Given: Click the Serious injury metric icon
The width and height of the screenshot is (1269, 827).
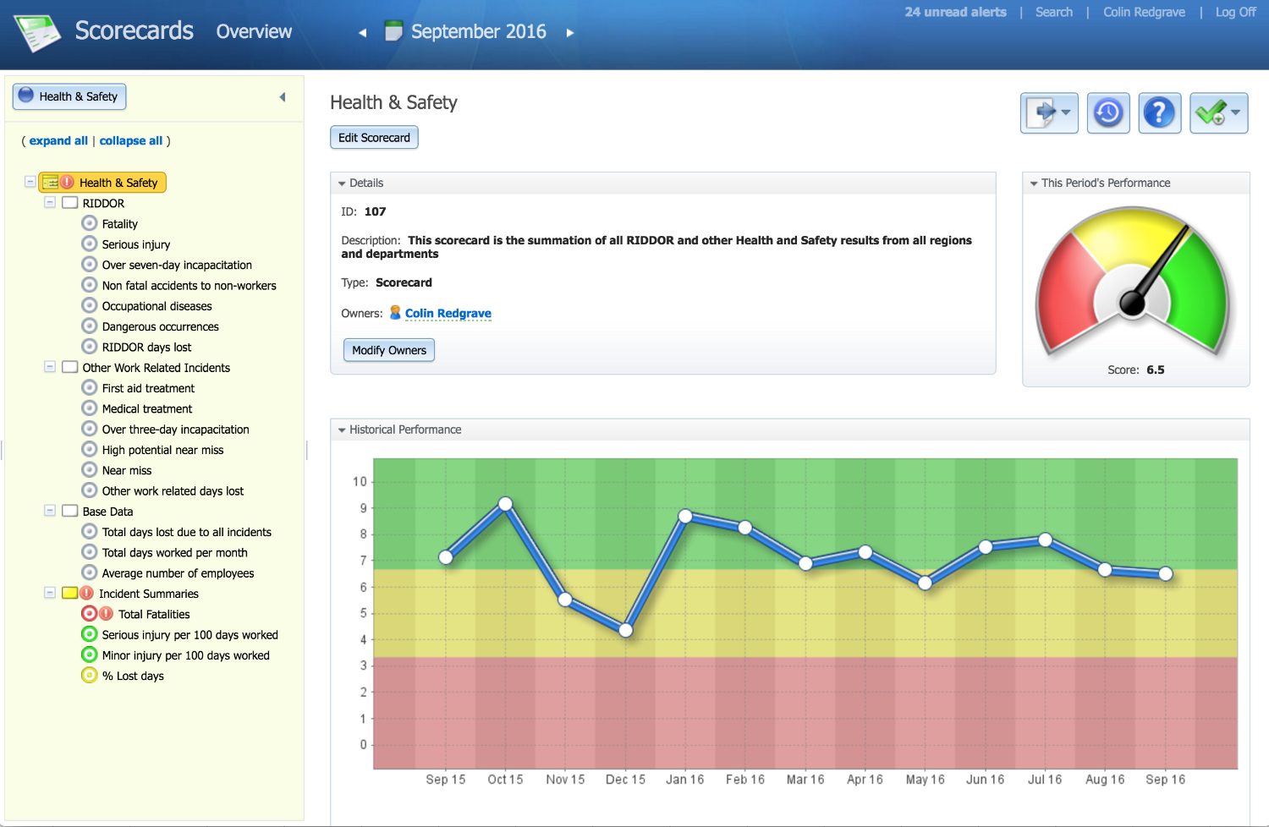Looking at the screenshot, I should 90,244.
